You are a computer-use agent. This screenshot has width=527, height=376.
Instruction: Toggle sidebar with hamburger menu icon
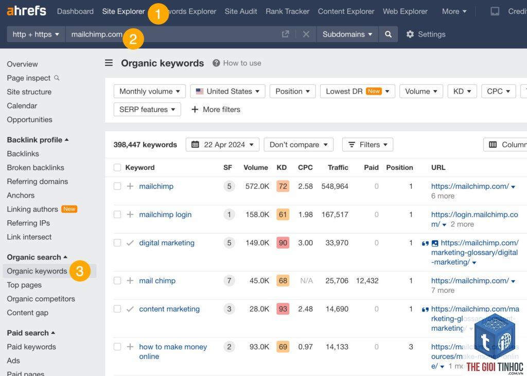click(x=109, y=63)
